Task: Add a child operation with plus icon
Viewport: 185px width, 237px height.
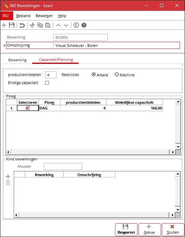Action: click(x=8, y=176)
